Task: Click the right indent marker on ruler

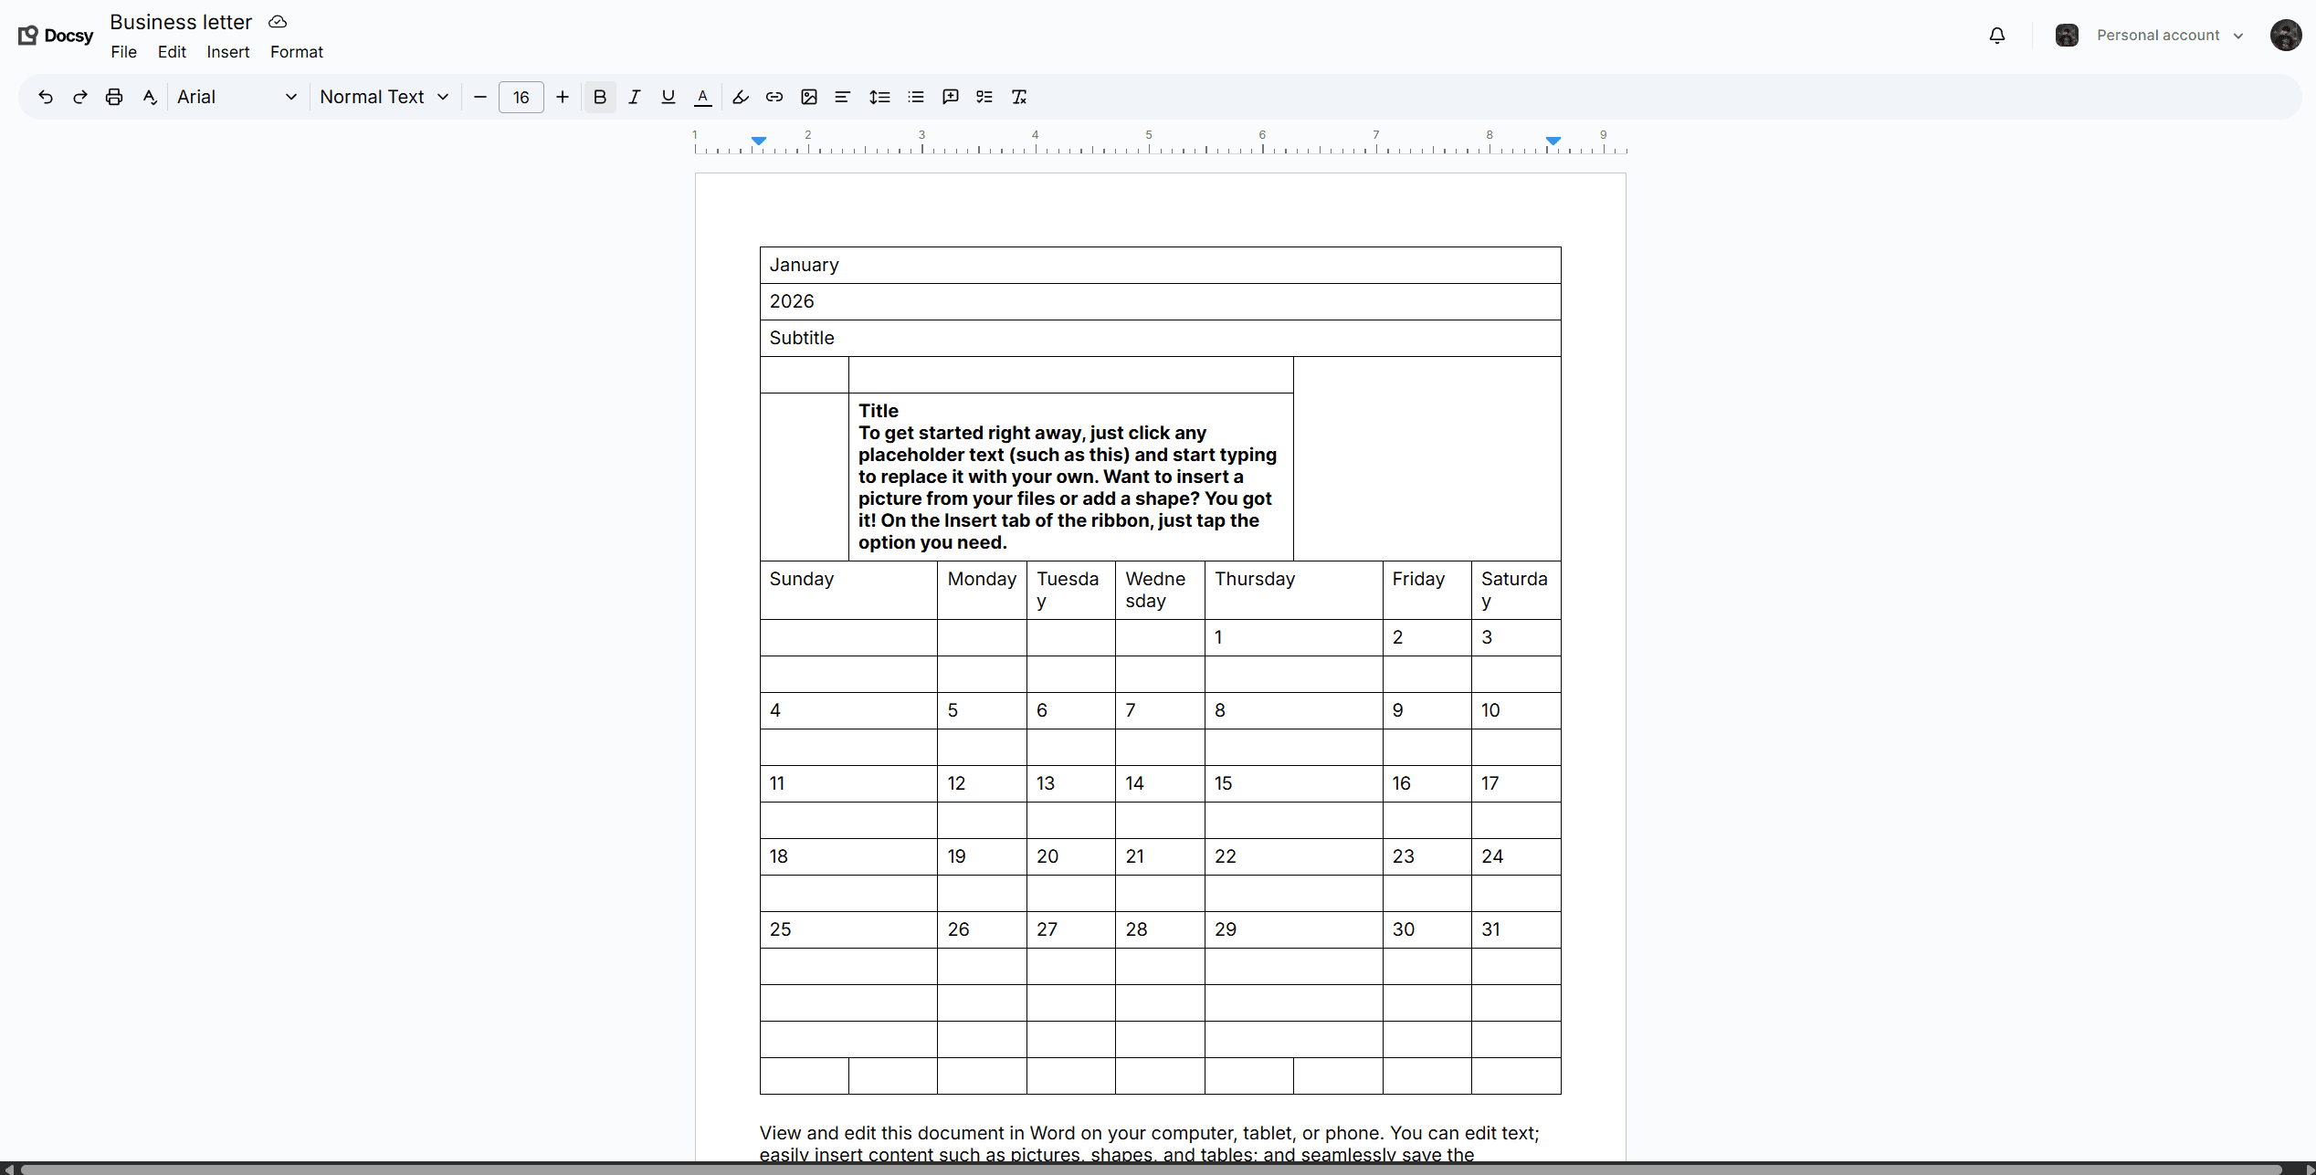Action: pyautogui.click(x=1553, y=141)
